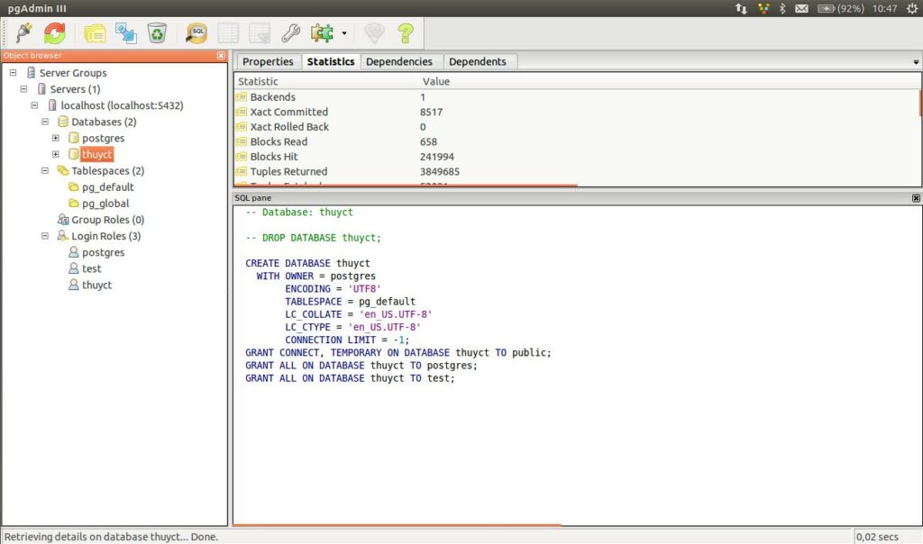923x544 pixels.
Task: Select localhost (localhost:5432) server
Action: tap(122, 105)
